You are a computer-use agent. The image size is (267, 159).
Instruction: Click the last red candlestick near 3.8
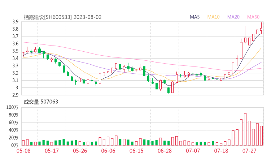[261, 29]
